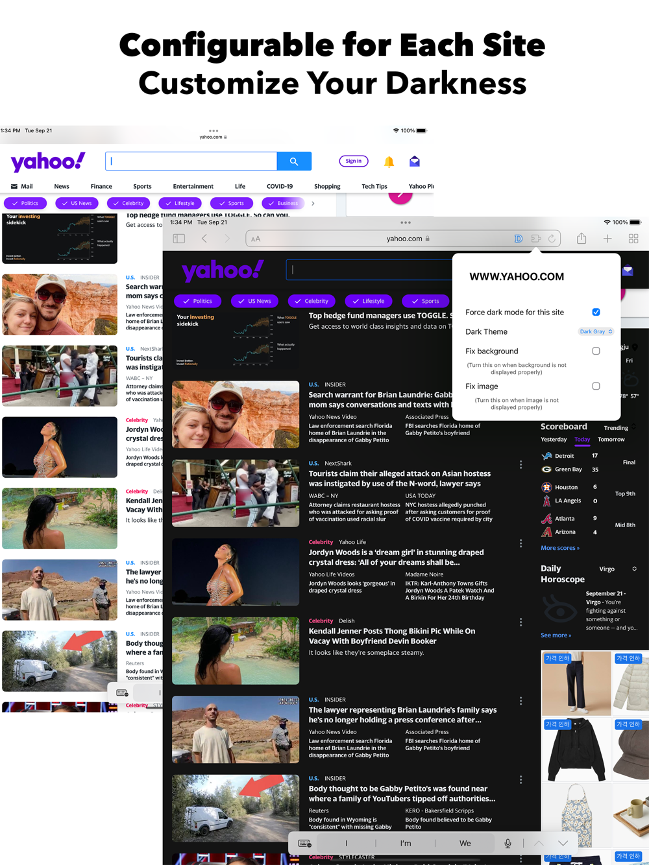The height and width of the screenshot is (865, 649).
Task: Open the Virgo horoscope sign selector
Action: pyautogui.click(x=617, y=569)
